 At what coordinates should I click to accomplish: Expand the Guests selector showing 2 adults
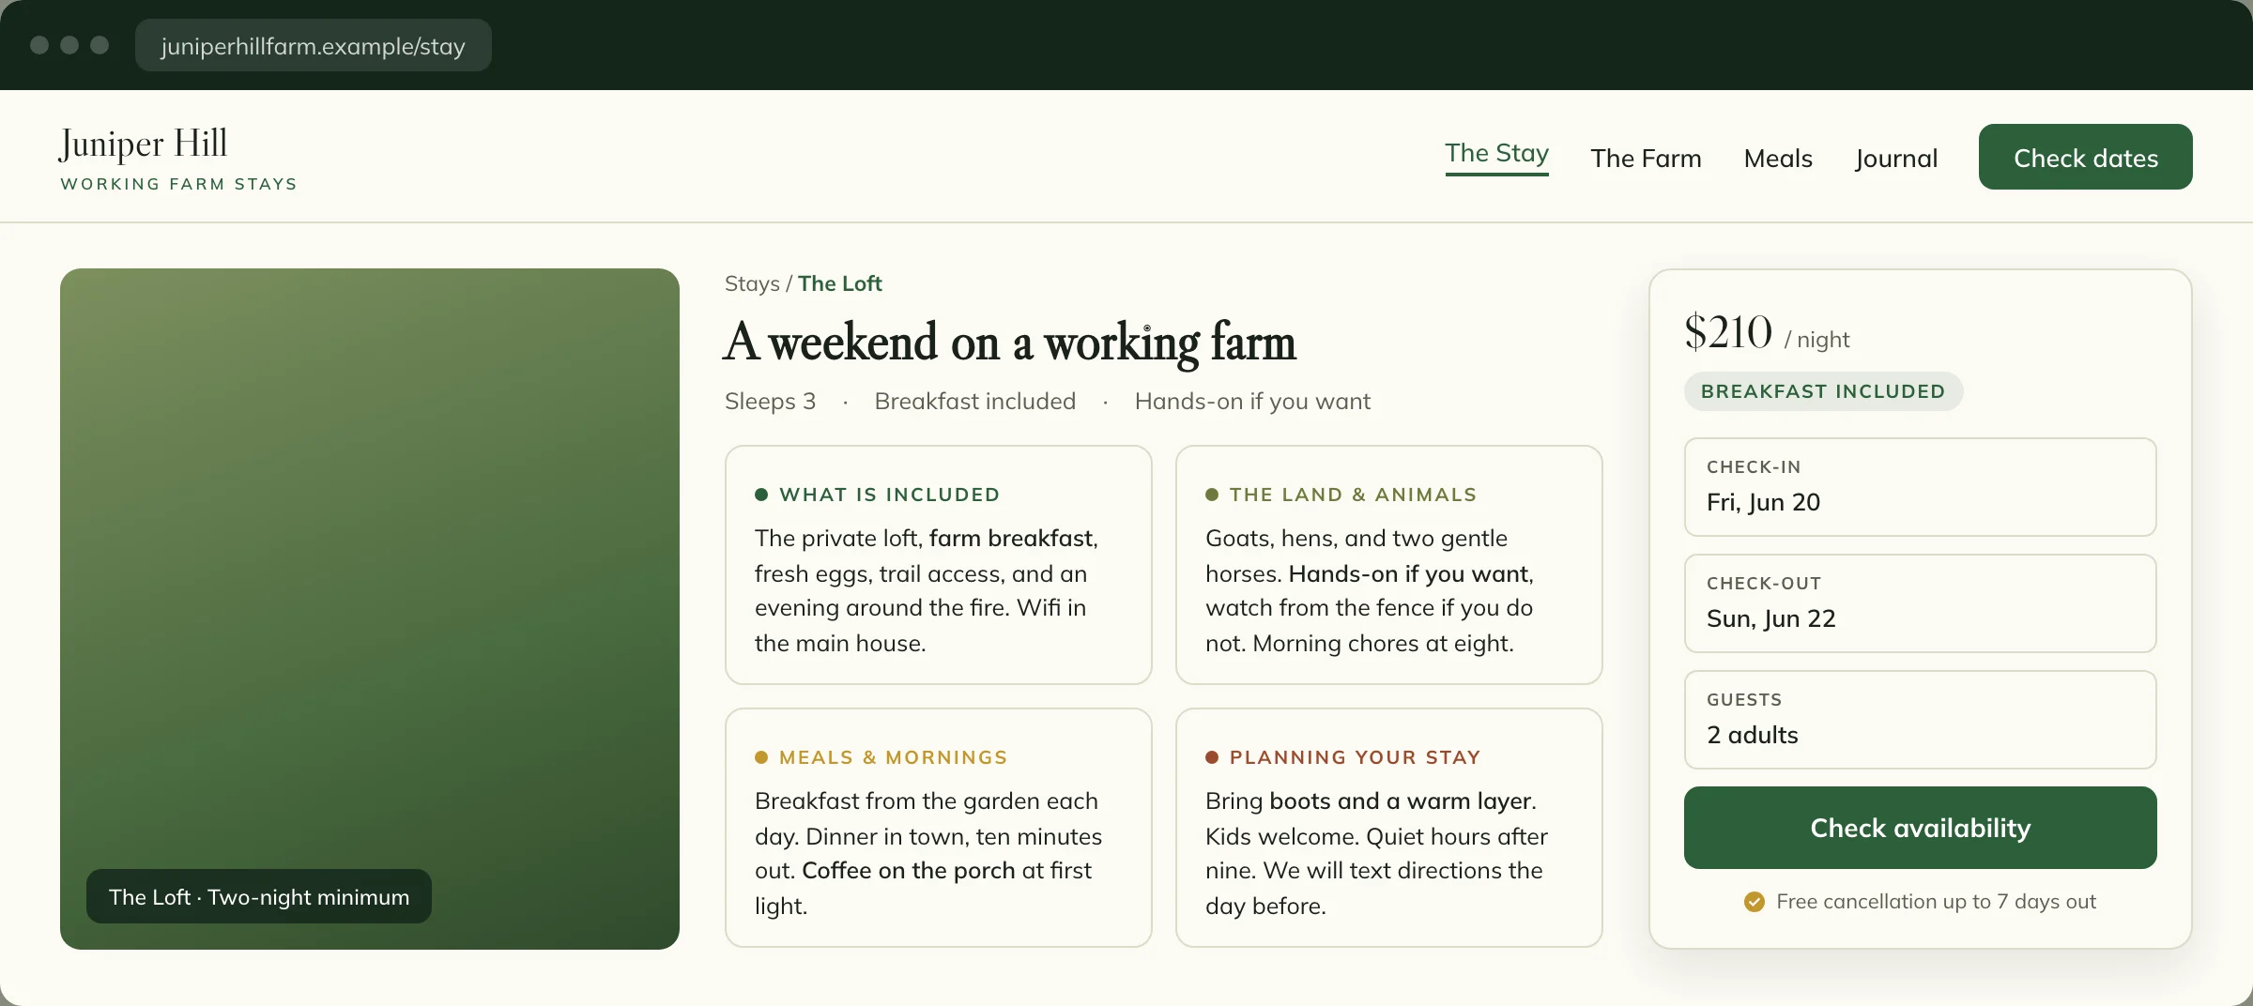coord(1920,720)
